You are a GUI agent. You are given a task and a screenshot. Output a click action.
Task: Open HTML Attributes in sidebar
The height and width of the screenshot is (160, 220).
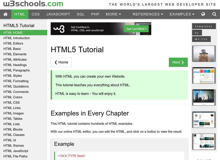coord(24,59)
